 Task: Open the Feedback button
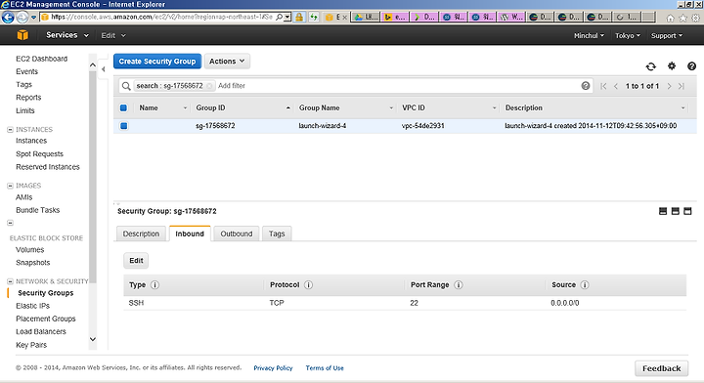661,368
